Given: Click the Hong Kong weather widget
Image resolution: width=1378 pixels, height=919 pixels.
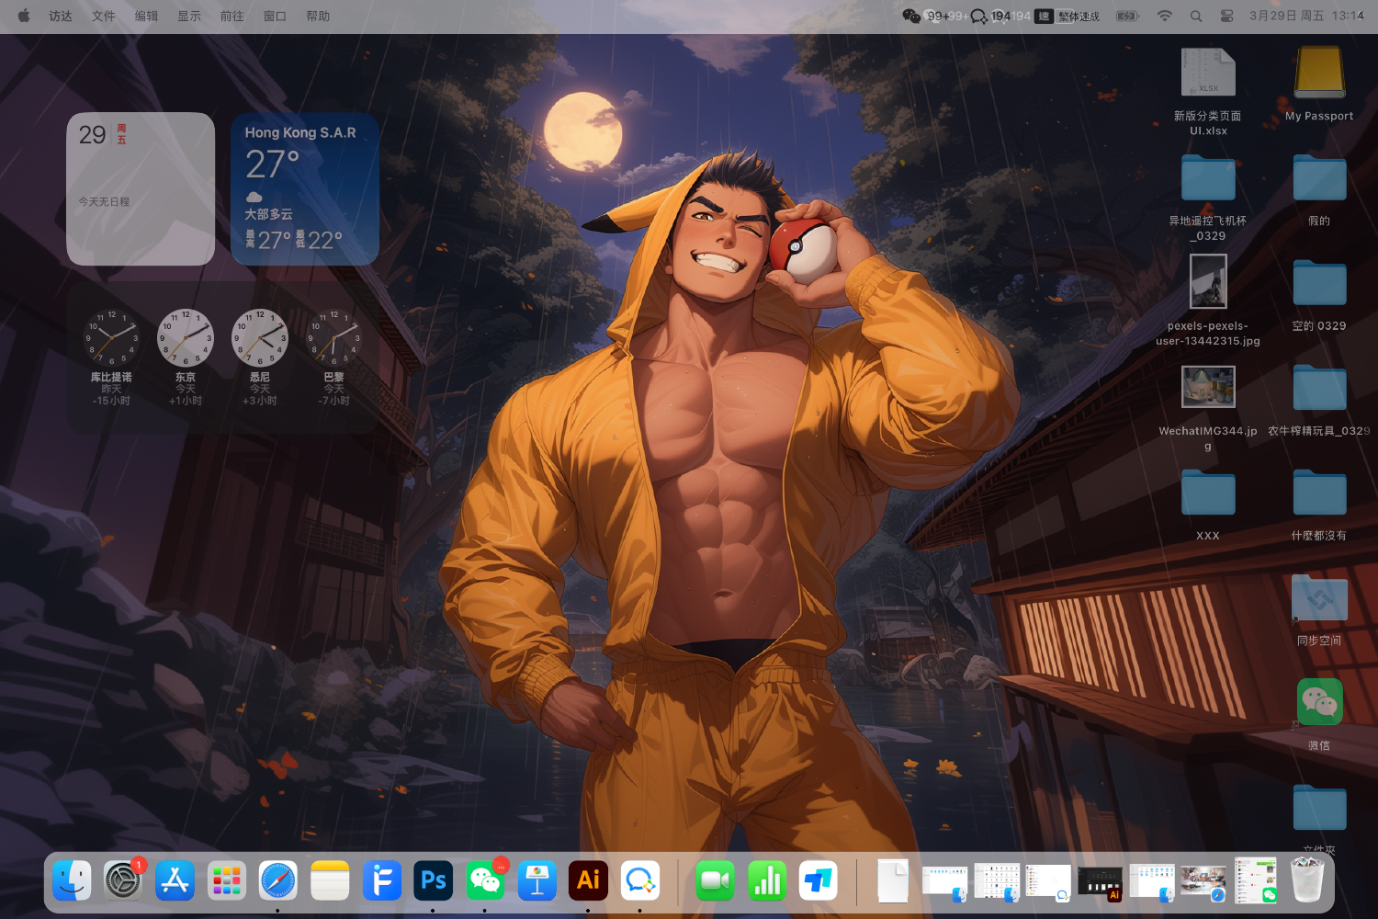Looking at the screenshot, I should (305, 189).
